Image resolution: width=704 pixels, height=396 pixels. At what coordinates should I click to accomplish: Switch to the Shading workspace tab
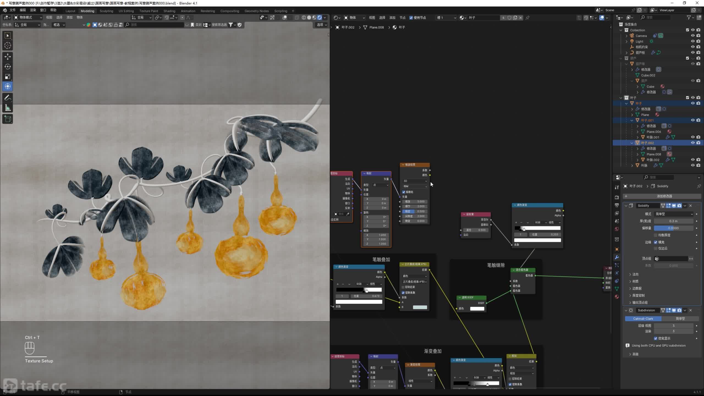(169, 11)
